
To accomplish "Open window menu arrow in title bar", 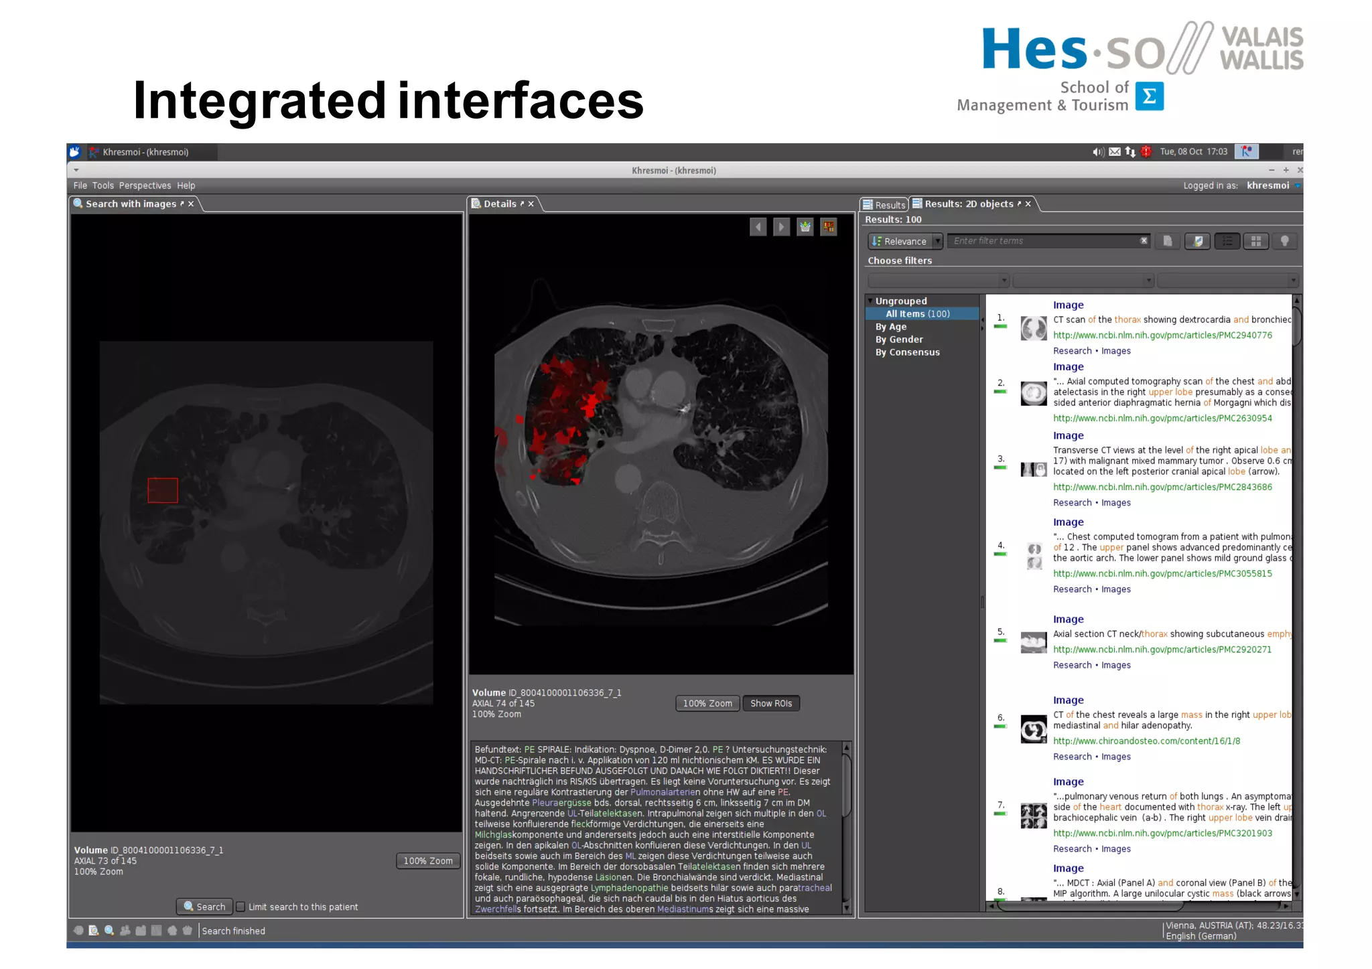I will point(76,170).
